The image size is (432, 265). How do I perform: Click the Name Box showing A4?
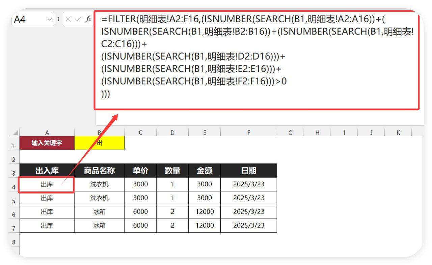point(33,20)
